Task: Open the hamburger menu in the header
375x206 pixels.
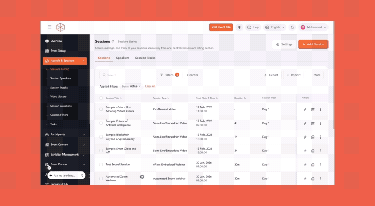Action: click(x=50, y=27)
